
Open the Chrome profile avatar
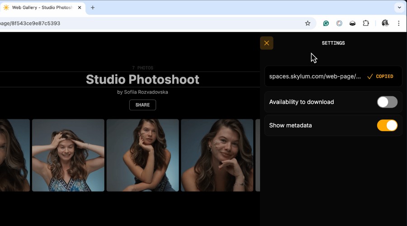click(385, 24)
